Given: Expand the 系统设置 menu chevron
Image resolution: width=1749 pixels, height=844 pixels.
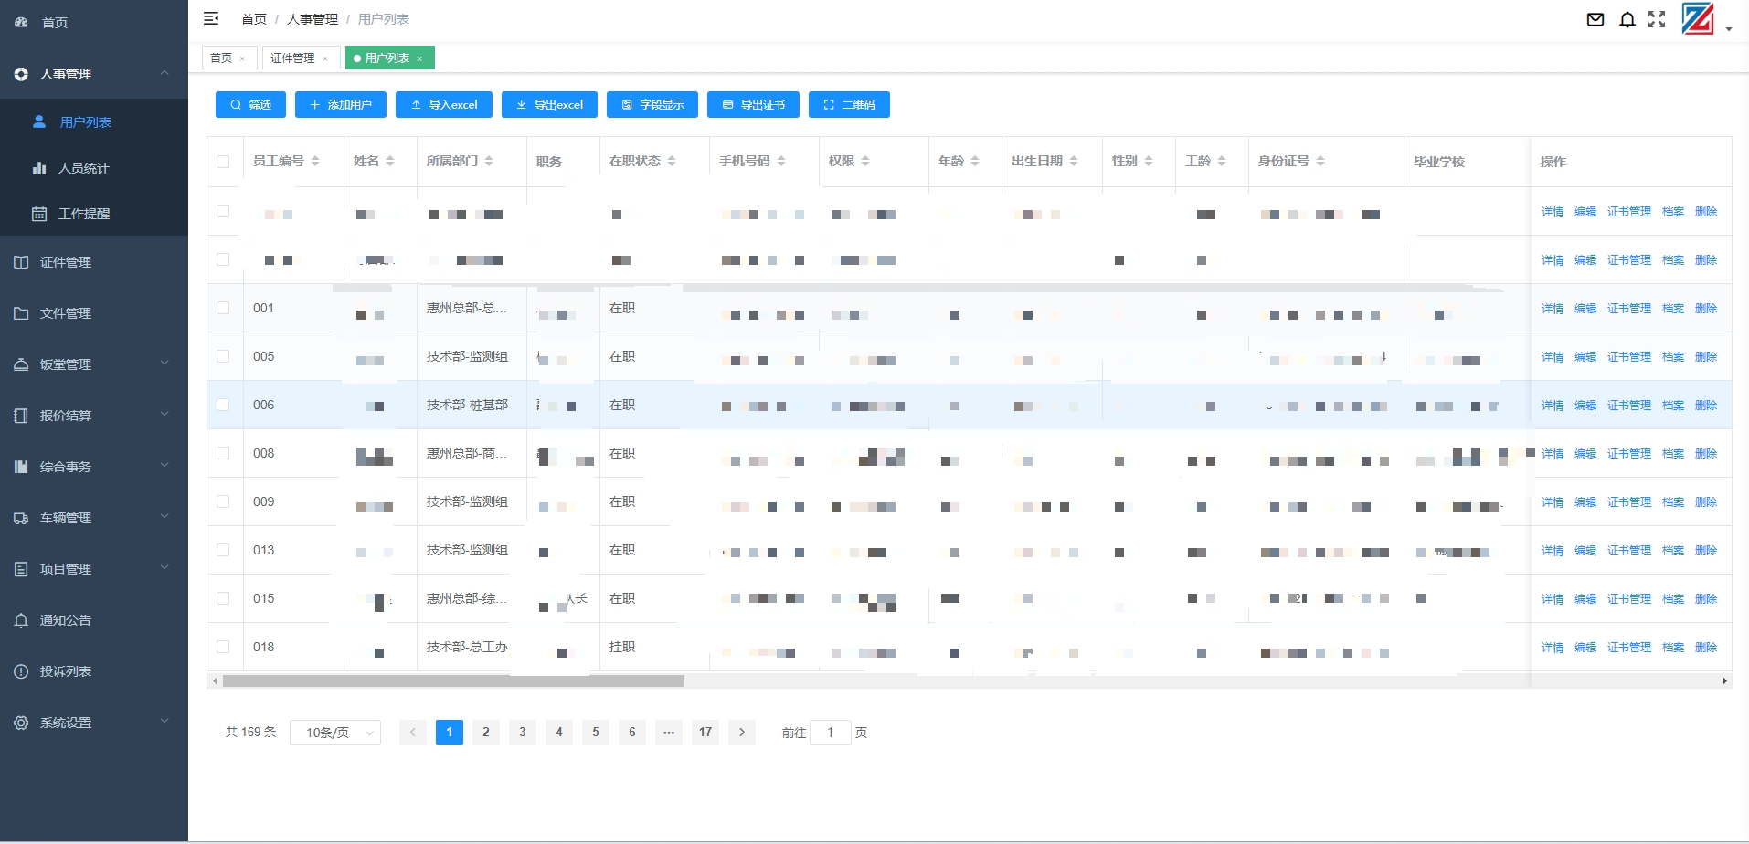Looking at the screenshot, I should point(164,721).
